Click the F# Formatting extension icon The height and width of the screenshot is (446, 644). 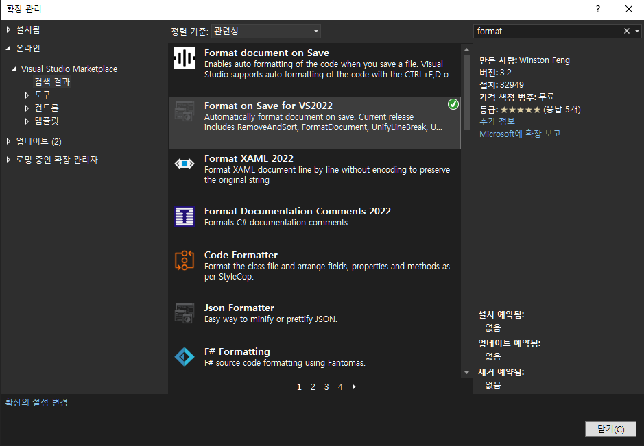click(x=184, y=357)
